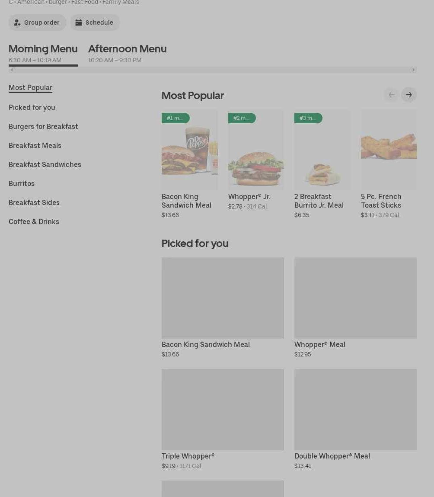Go to Breakfast Sides category
This screenshot has height=497, width=434.
point(34,202)
